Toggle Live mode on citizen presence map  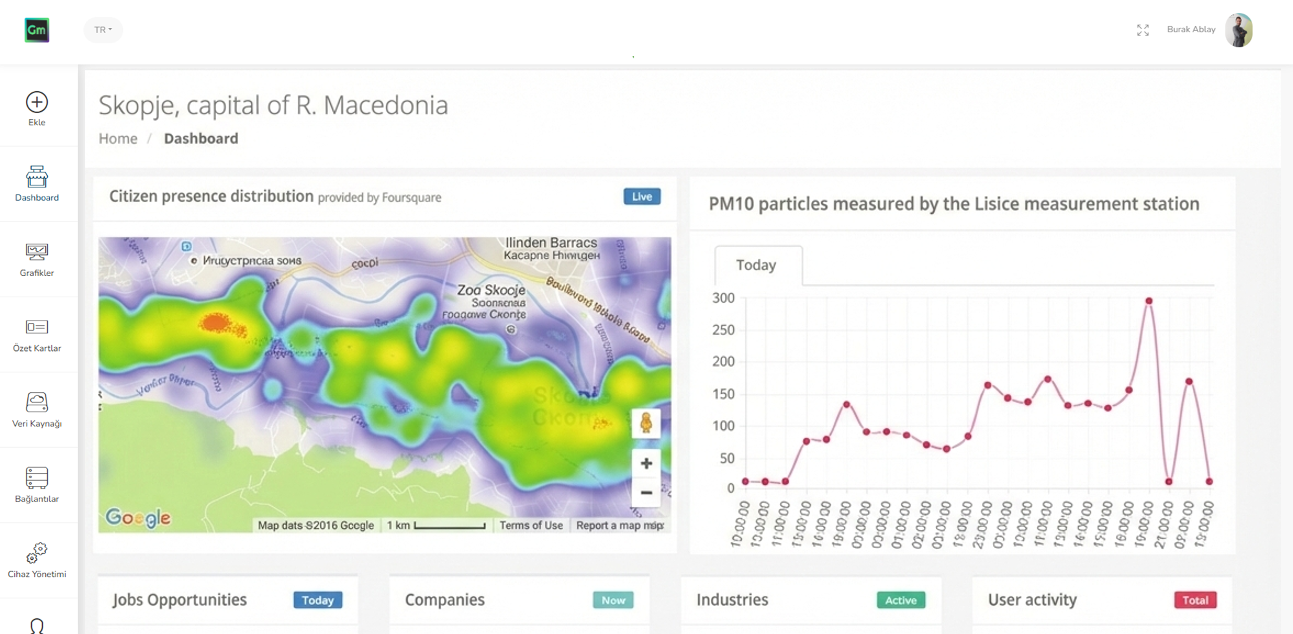(x=642, y=196)
